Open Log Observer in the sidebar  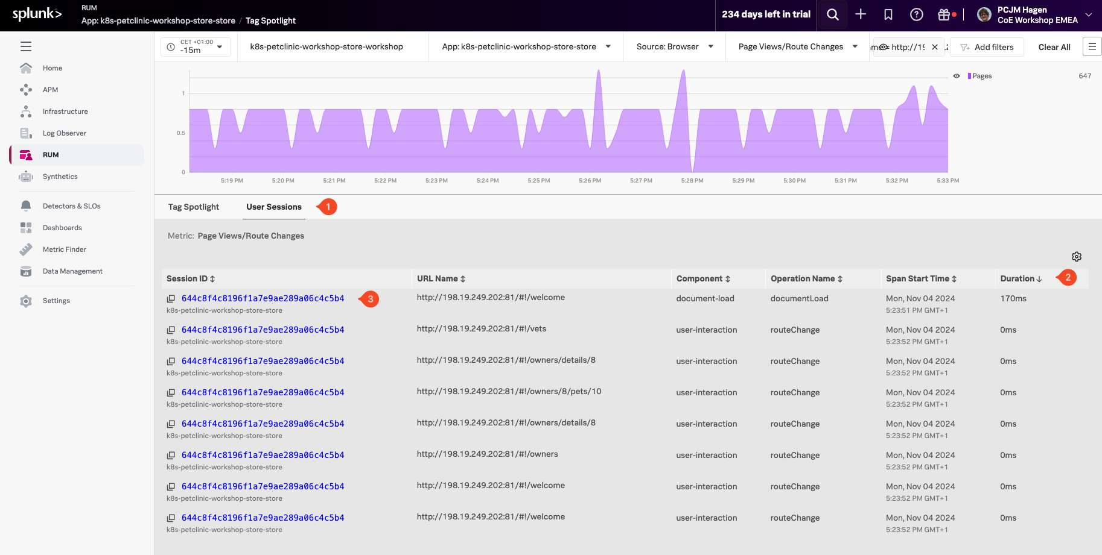(x=64, y=133)
